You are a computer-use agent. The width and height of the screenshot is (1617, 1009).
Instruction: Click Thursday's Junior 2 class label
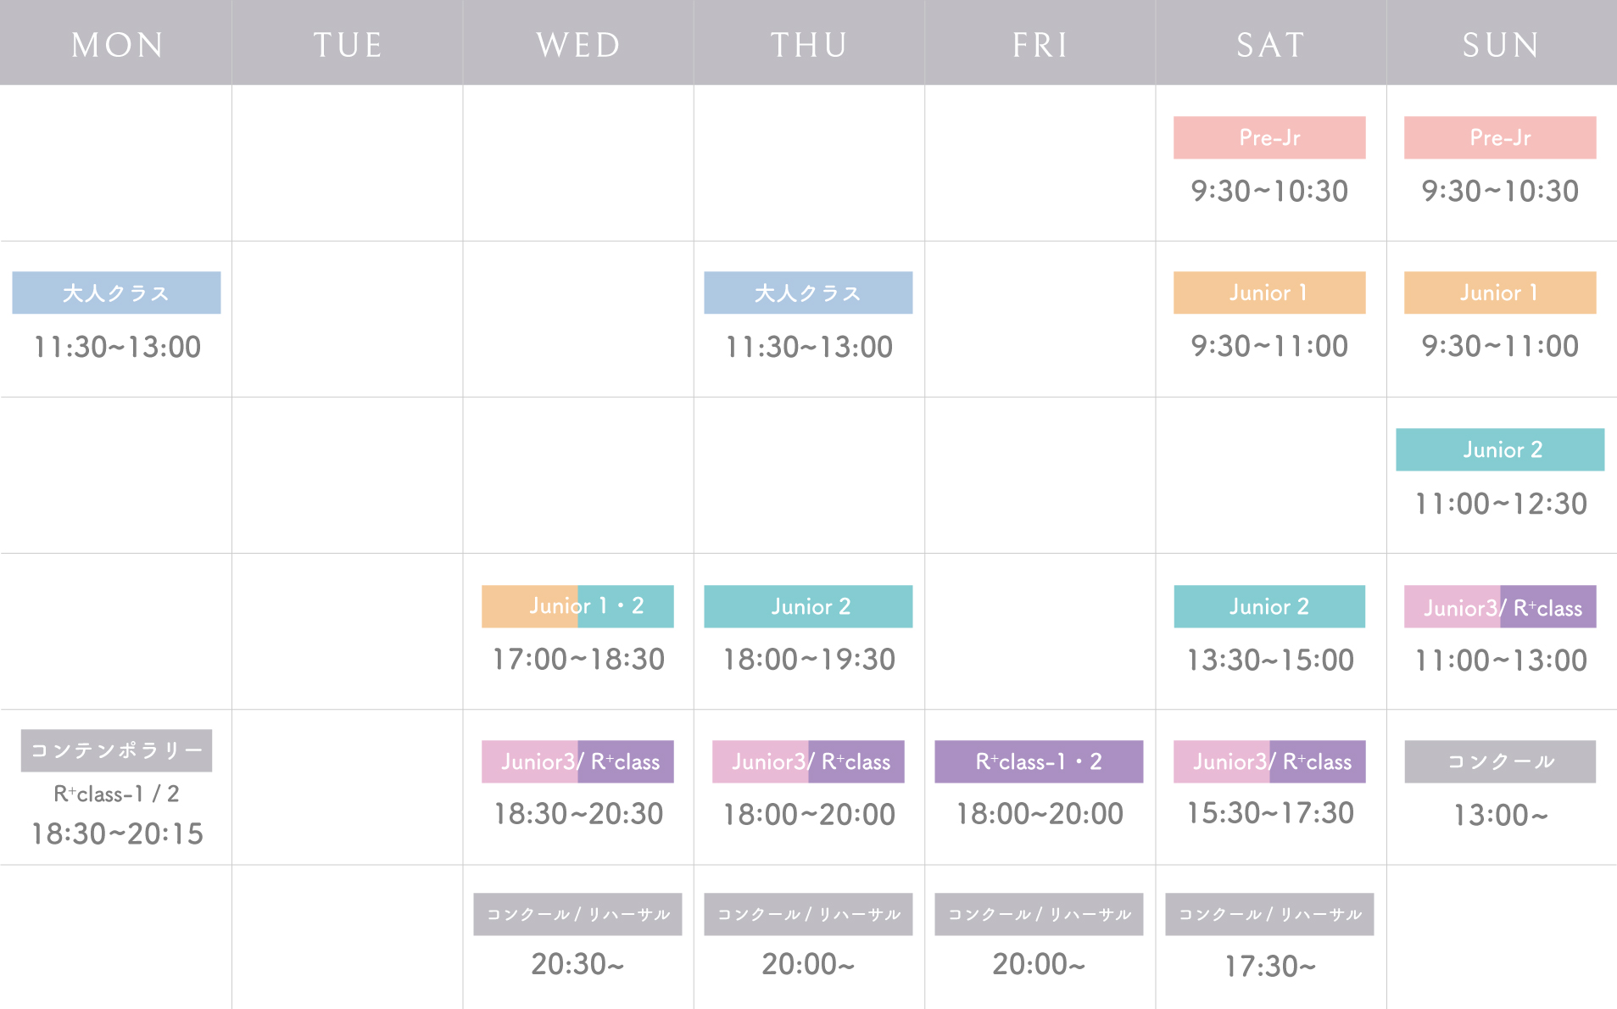click(808, 606)
